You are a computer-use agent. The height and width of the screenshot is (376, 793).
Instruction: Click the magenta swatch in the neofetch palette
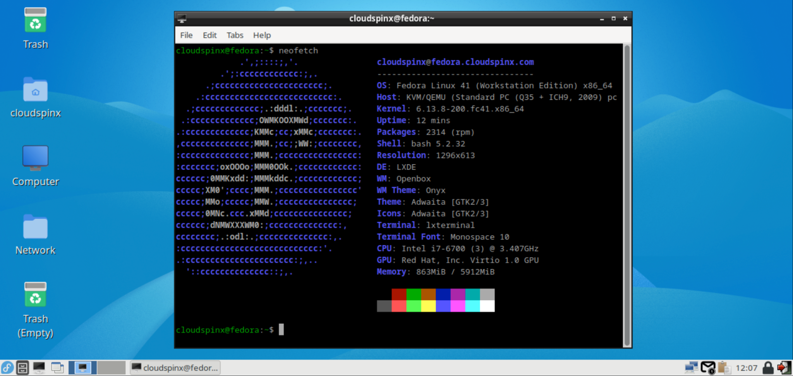[457, 306]
